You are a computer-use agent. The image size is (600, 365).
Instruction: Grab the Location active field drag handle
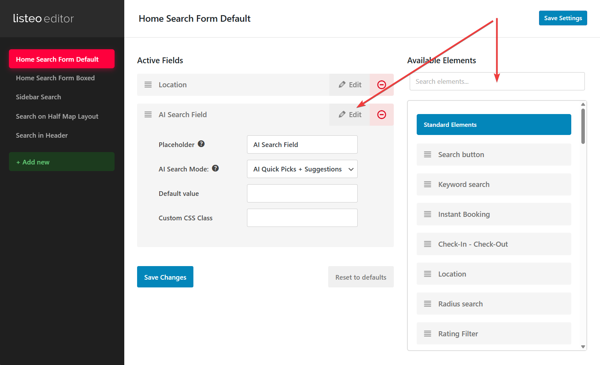(x=148, y=85)
